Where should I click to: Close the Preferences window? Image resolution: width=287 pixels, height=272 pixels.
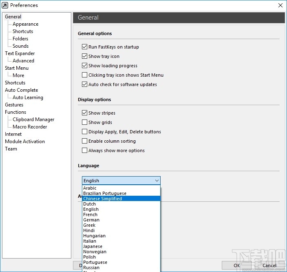coord(280,5)
